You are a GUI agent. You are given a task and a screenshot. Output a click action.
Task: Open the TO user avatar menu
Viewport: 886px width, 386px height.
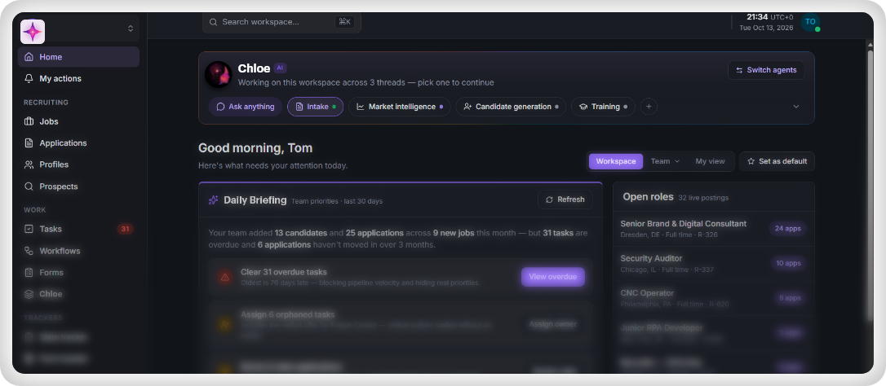[x=810, y=22]
